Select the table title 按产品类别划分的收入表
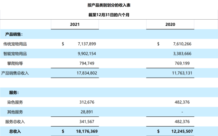This screenshot has height=136, width=218. (x=109, y=5)
